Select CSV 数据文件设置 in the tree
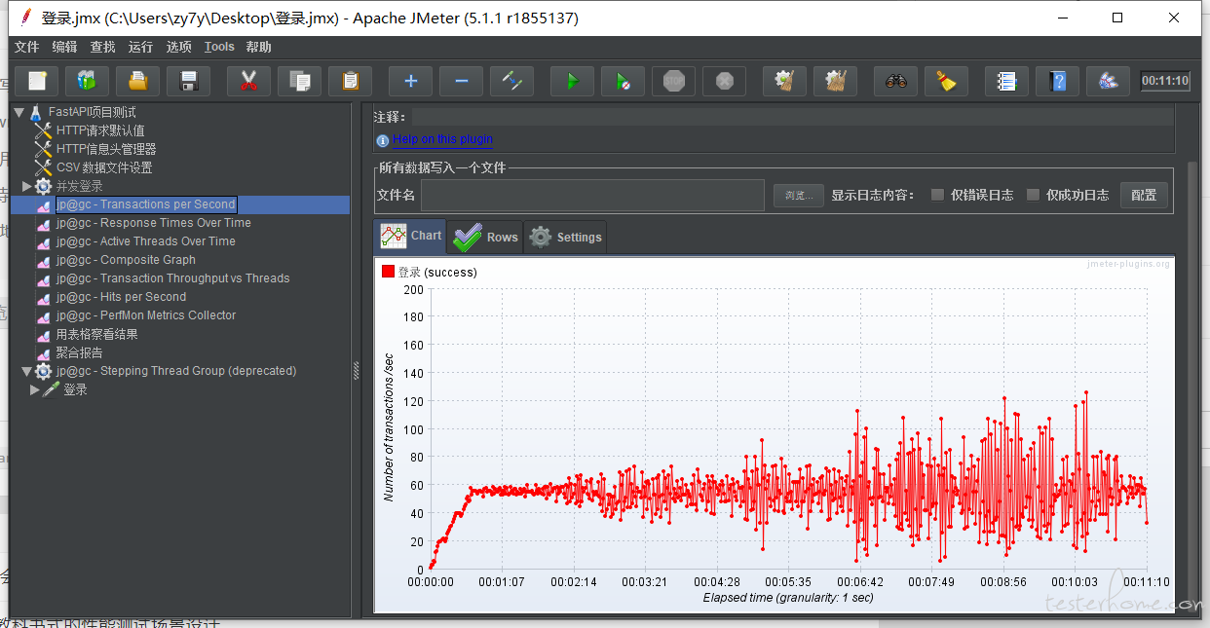Viewport: 1210px width, 628px height. [104, 167]
